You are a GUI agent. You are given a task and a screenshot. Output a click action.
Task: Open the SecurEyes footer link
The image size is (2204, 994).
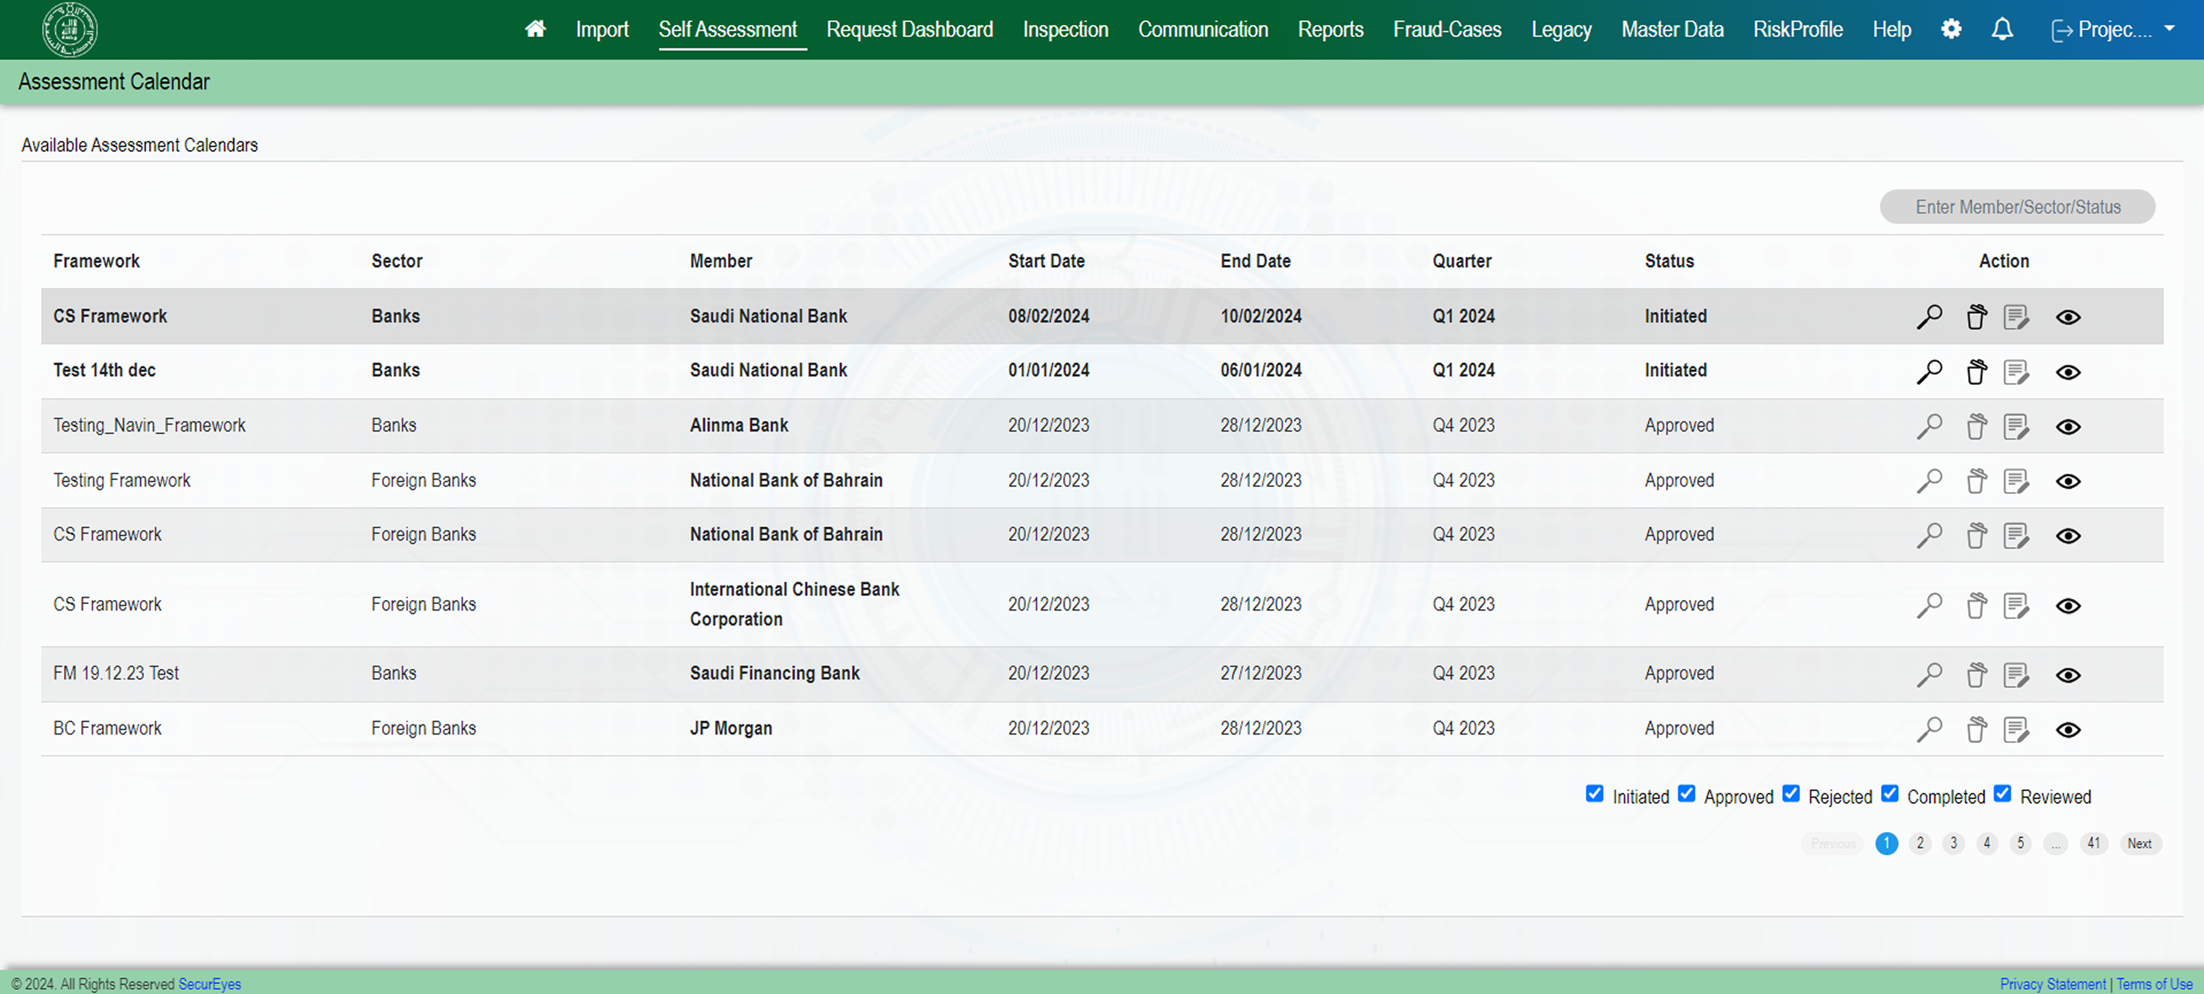pyautogui.click(x=210, y=984)
